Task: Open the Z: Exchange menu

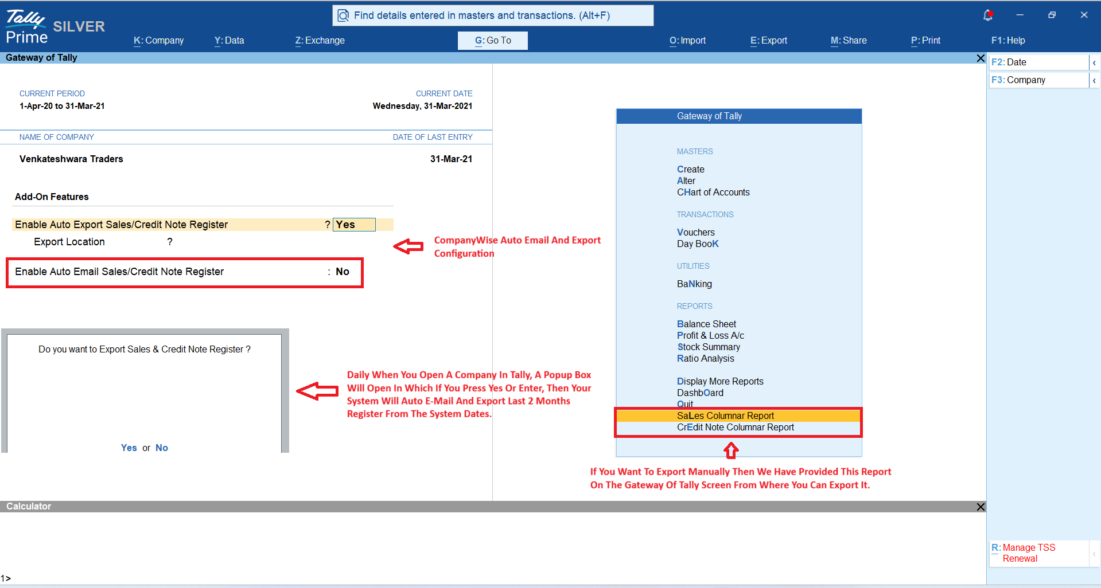Action: 320,40
